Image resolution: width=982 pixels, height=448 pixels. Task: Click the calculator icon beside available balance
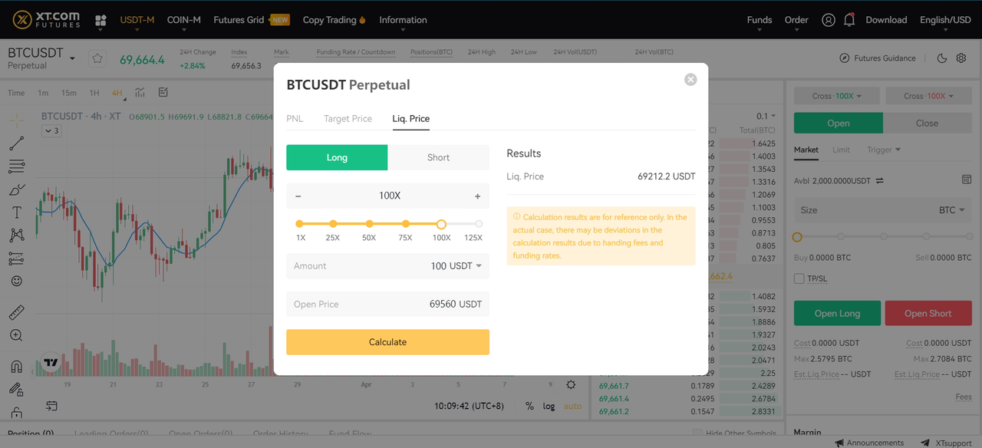(x=967, y=180)
